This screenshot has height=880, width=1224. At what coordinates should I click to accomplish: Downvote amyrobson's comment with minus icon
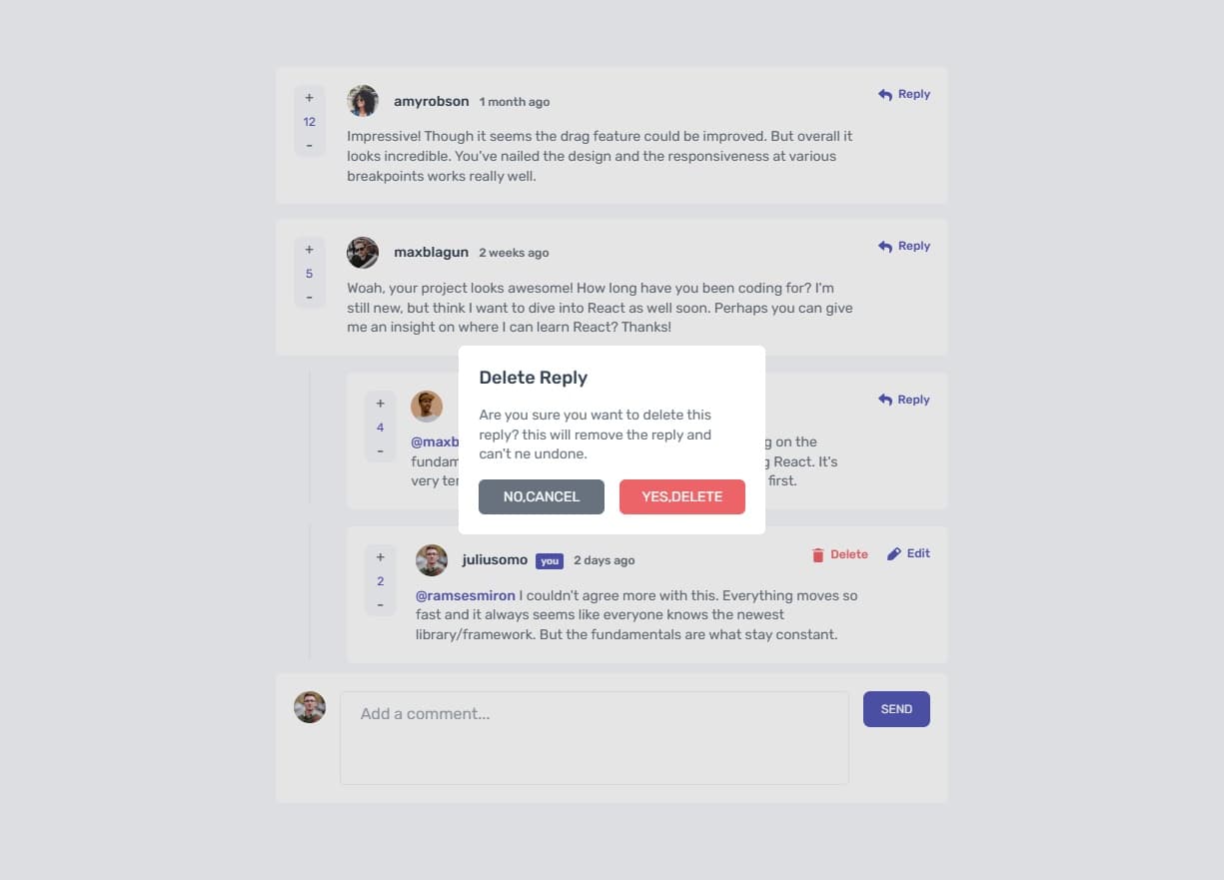(309, 146)
